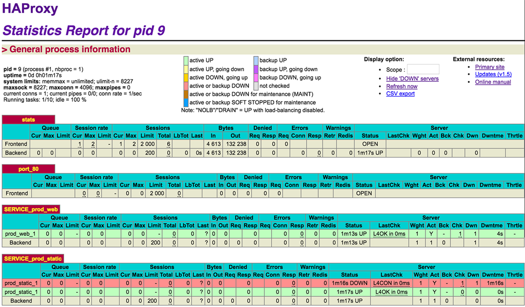Image resolution: width=525 pixels, height=307 pixels.
Task: Click the red DOWN prod_static_1 server name
Action: point(21,283)
